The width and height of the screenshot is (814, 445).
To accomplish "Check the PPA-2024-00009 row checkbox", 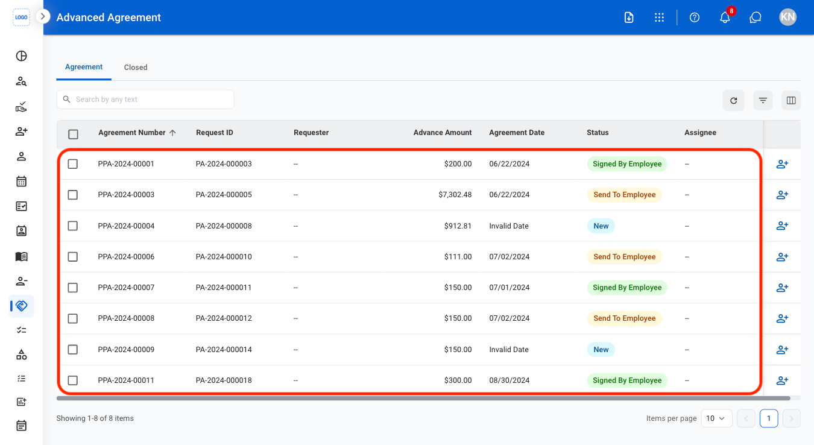I will [73, 350].
